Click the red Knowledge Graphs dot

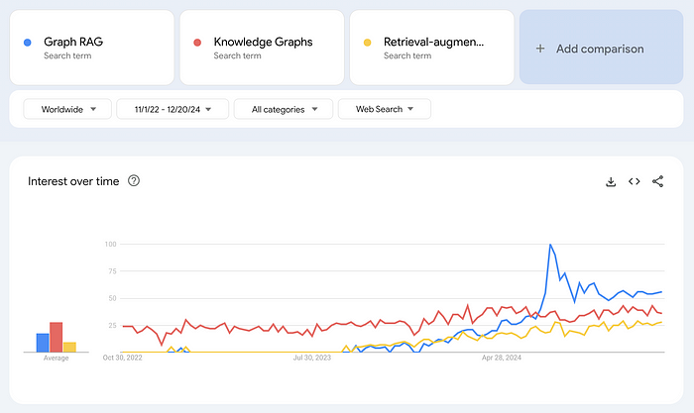tap(198, 43)
